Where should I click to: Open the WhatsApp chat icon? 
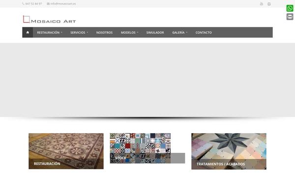(290, 8)
